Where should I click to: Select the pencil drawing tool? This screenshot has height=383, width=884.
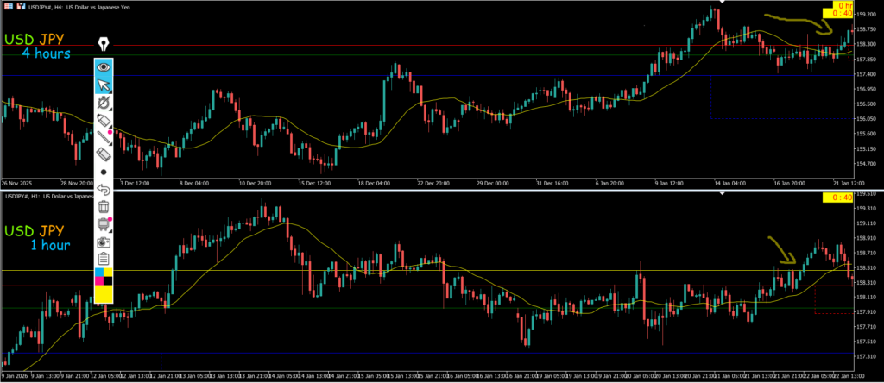104,119
